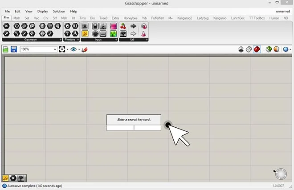Activate the red feather Sketch tool
Viewport: 294px width, 190px height.
coord(85,49)
